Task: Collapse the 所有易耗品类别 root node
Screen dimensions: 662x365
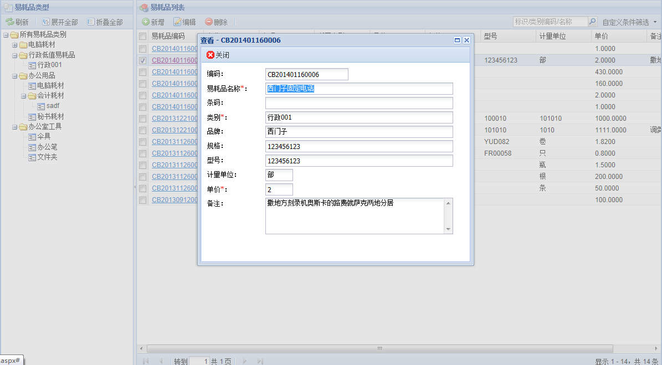Action: point(6,35)
